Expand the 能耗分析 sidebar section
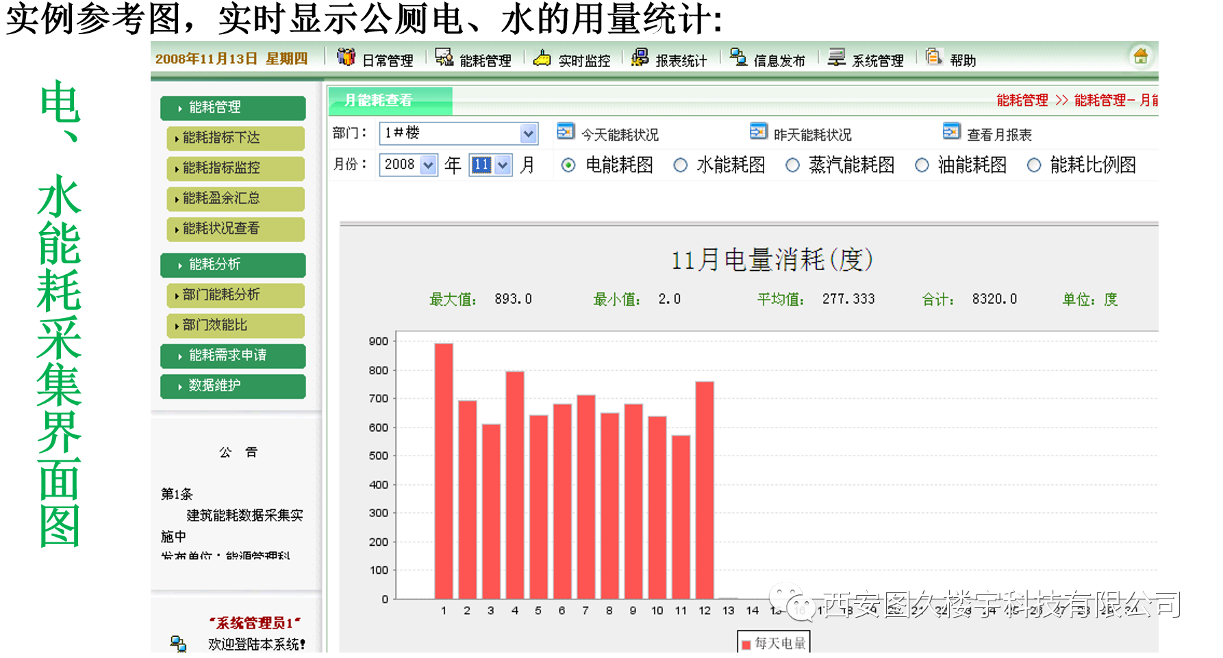The width and height of the screenshot is (1223, 658). [x=233, y=265]
